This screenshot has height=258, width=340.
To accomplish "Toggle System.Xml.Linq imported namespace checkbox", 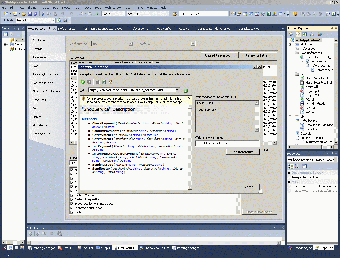I will (x=72, y=195).
